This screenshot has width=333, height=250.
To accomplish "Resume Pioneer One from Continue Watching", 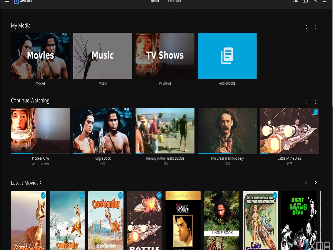I will 40,131.
